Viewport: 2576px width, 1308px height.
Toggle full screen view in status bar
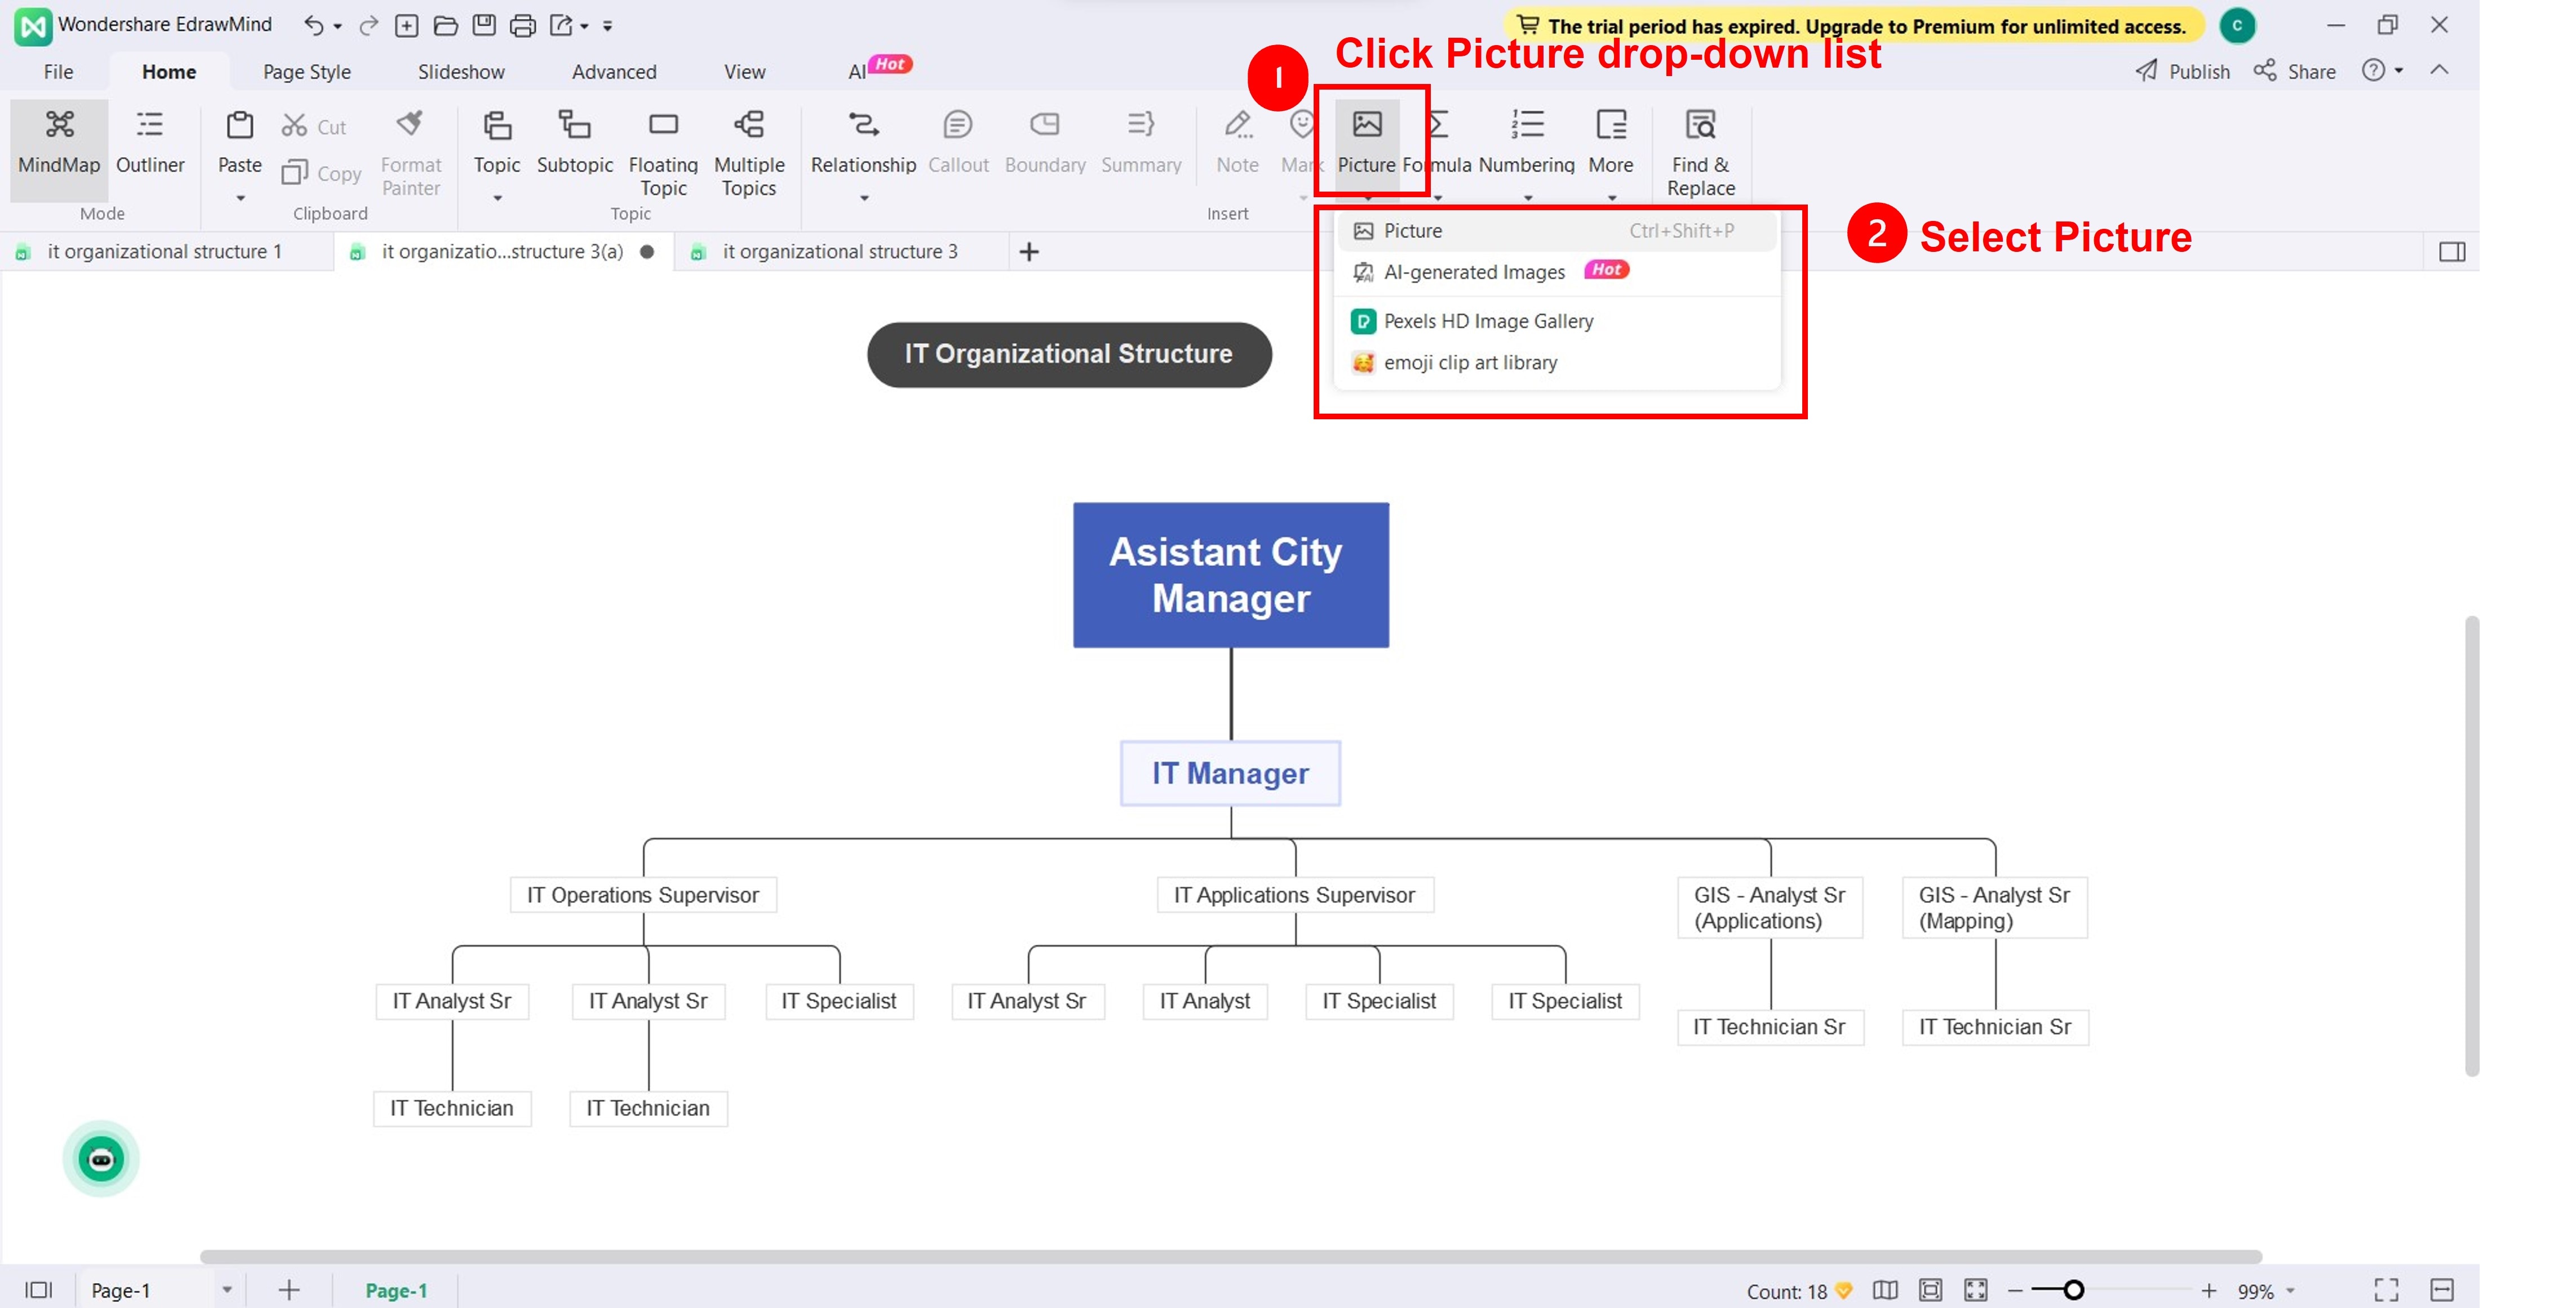point(2386,1290)
